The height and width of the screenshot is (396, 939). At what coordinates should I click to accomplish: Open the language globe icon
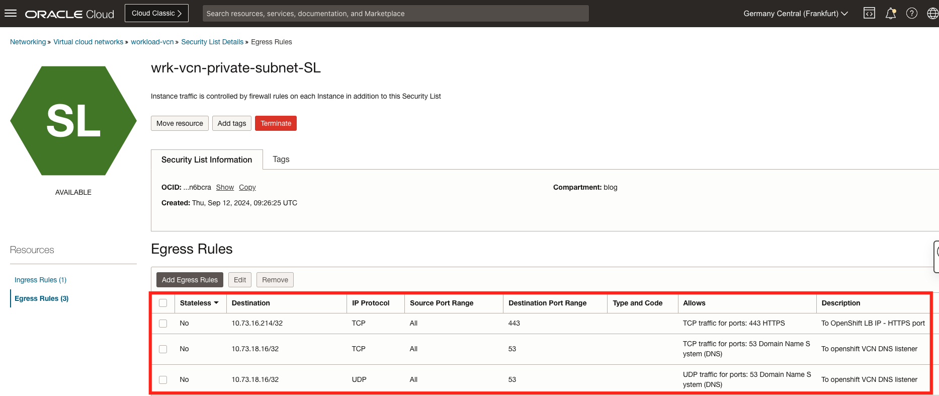click(x=932, y=14)
